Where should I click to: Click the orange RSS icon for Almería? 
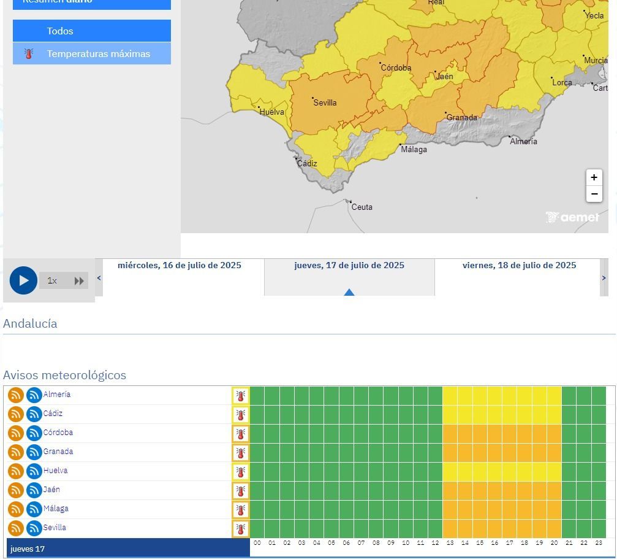coord(16,395)
